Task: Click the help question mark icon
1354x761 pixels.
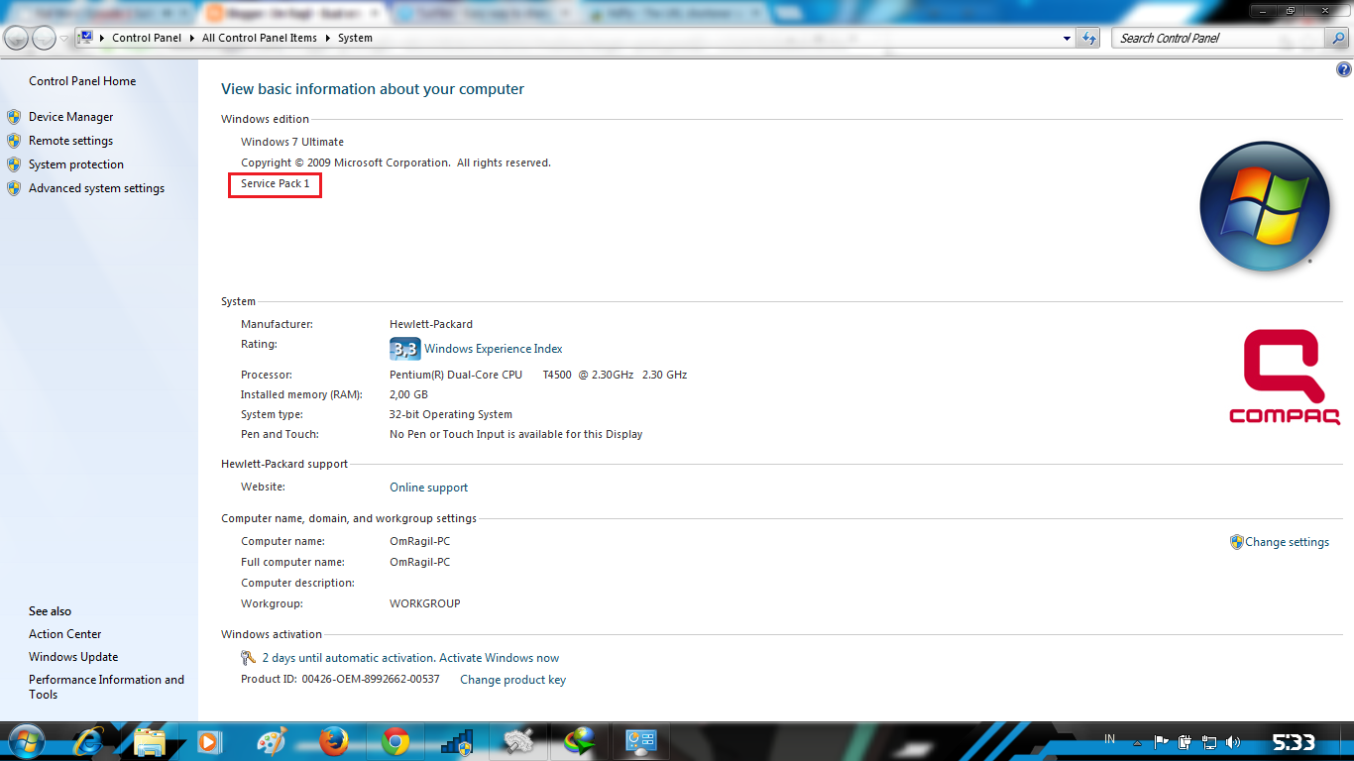Action: 1343,69
